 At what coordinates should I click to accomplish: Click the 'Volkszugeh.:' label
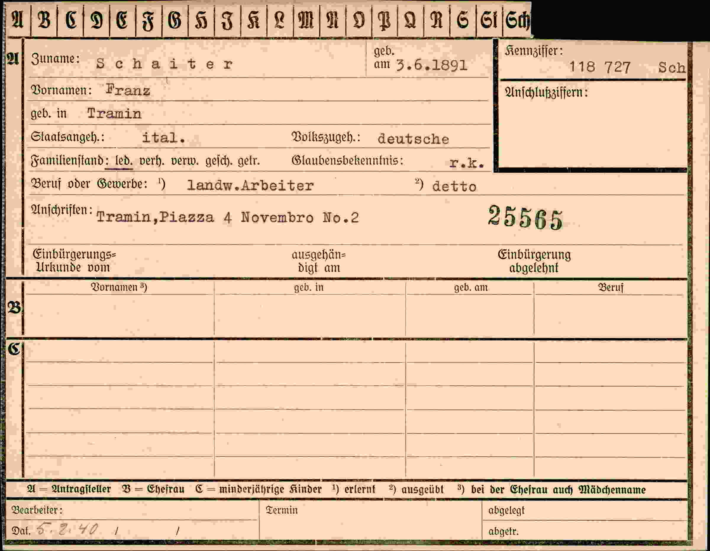[x=326, y=137]
